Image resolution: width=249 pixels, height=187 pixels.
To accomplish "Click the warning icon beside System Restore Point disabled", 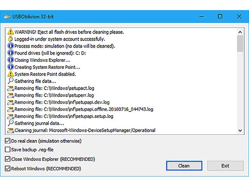I will point(11,74).
